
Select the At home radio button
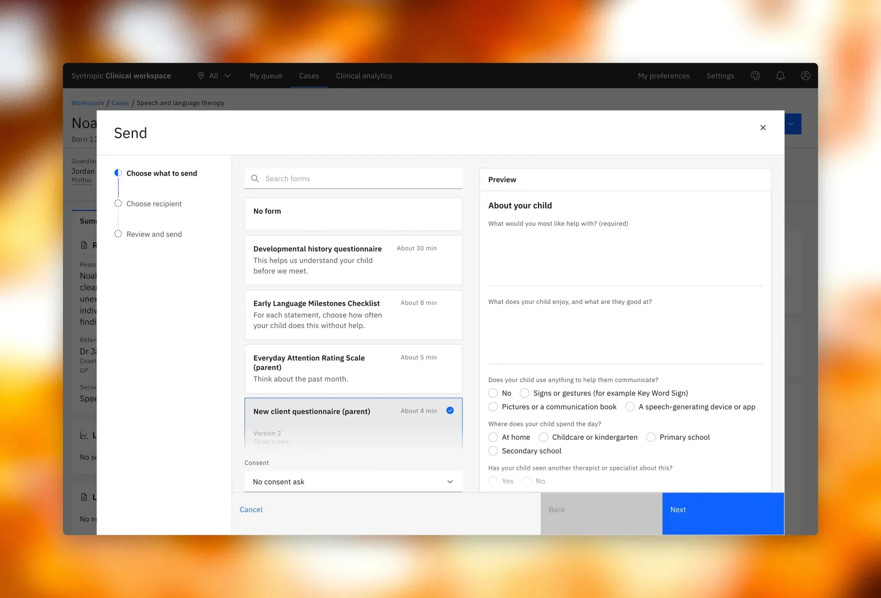coord(493,437)
